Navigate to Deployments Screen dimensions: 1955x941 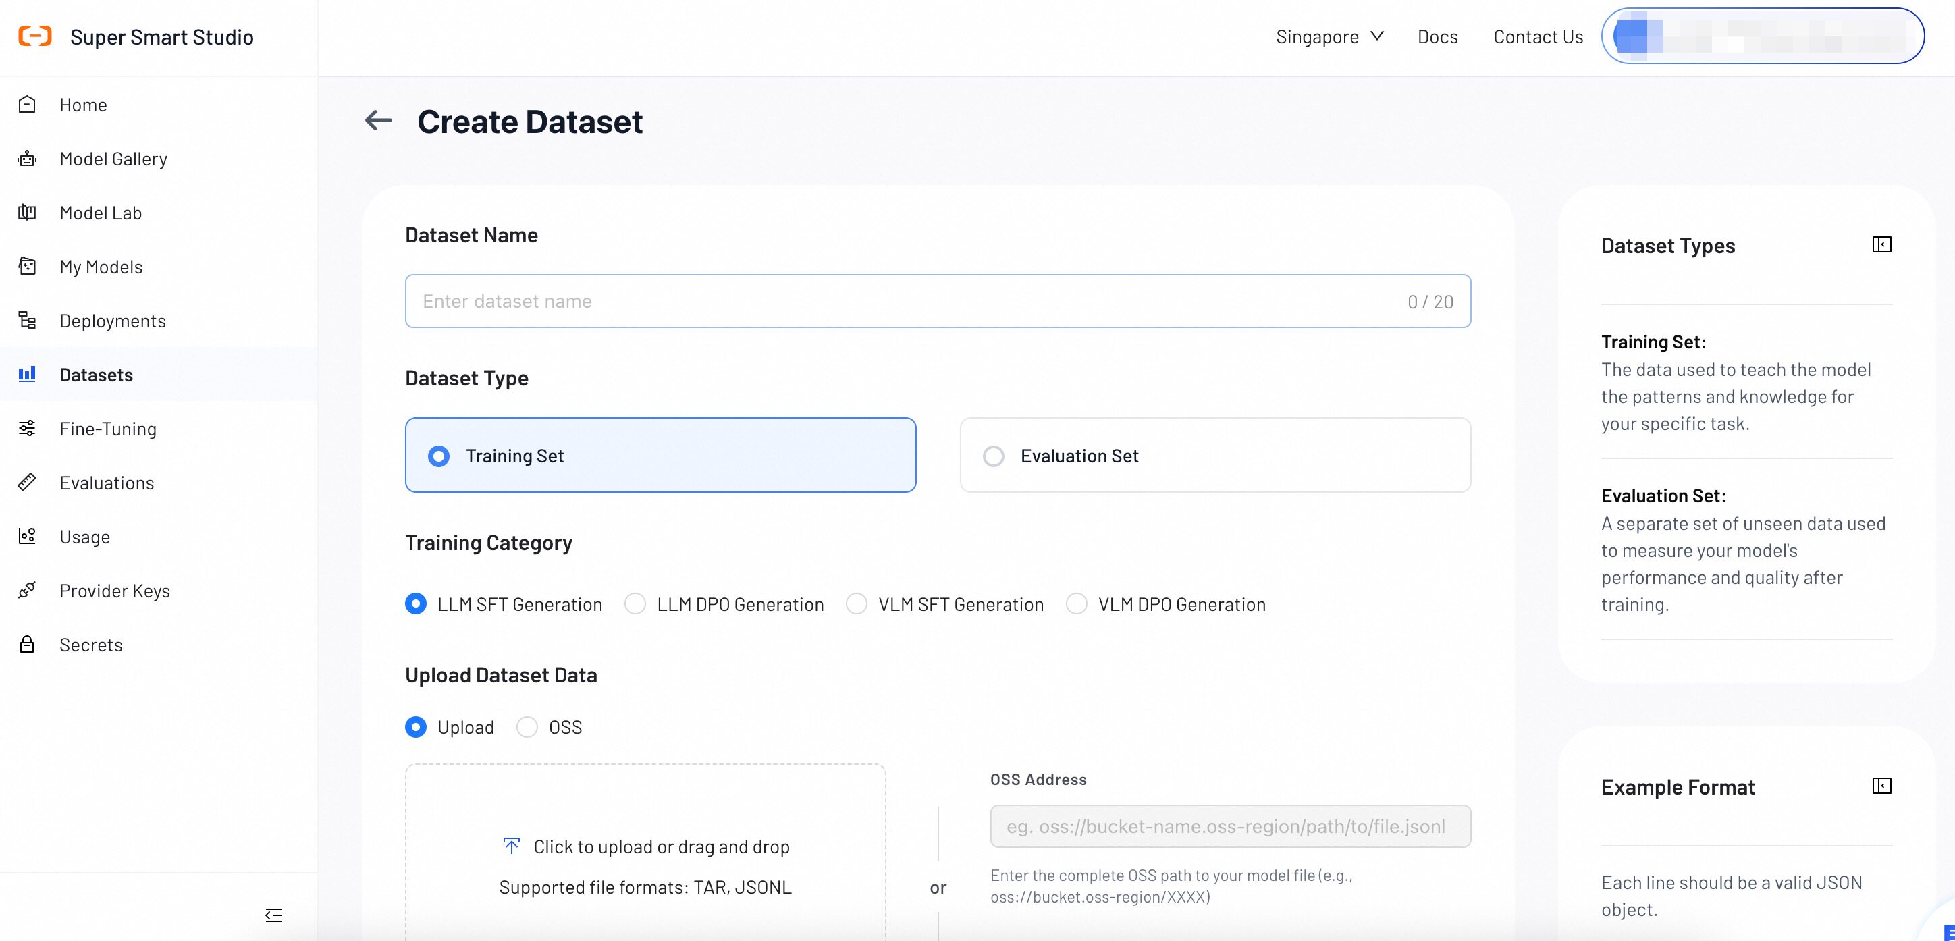[x=159, y=320]
